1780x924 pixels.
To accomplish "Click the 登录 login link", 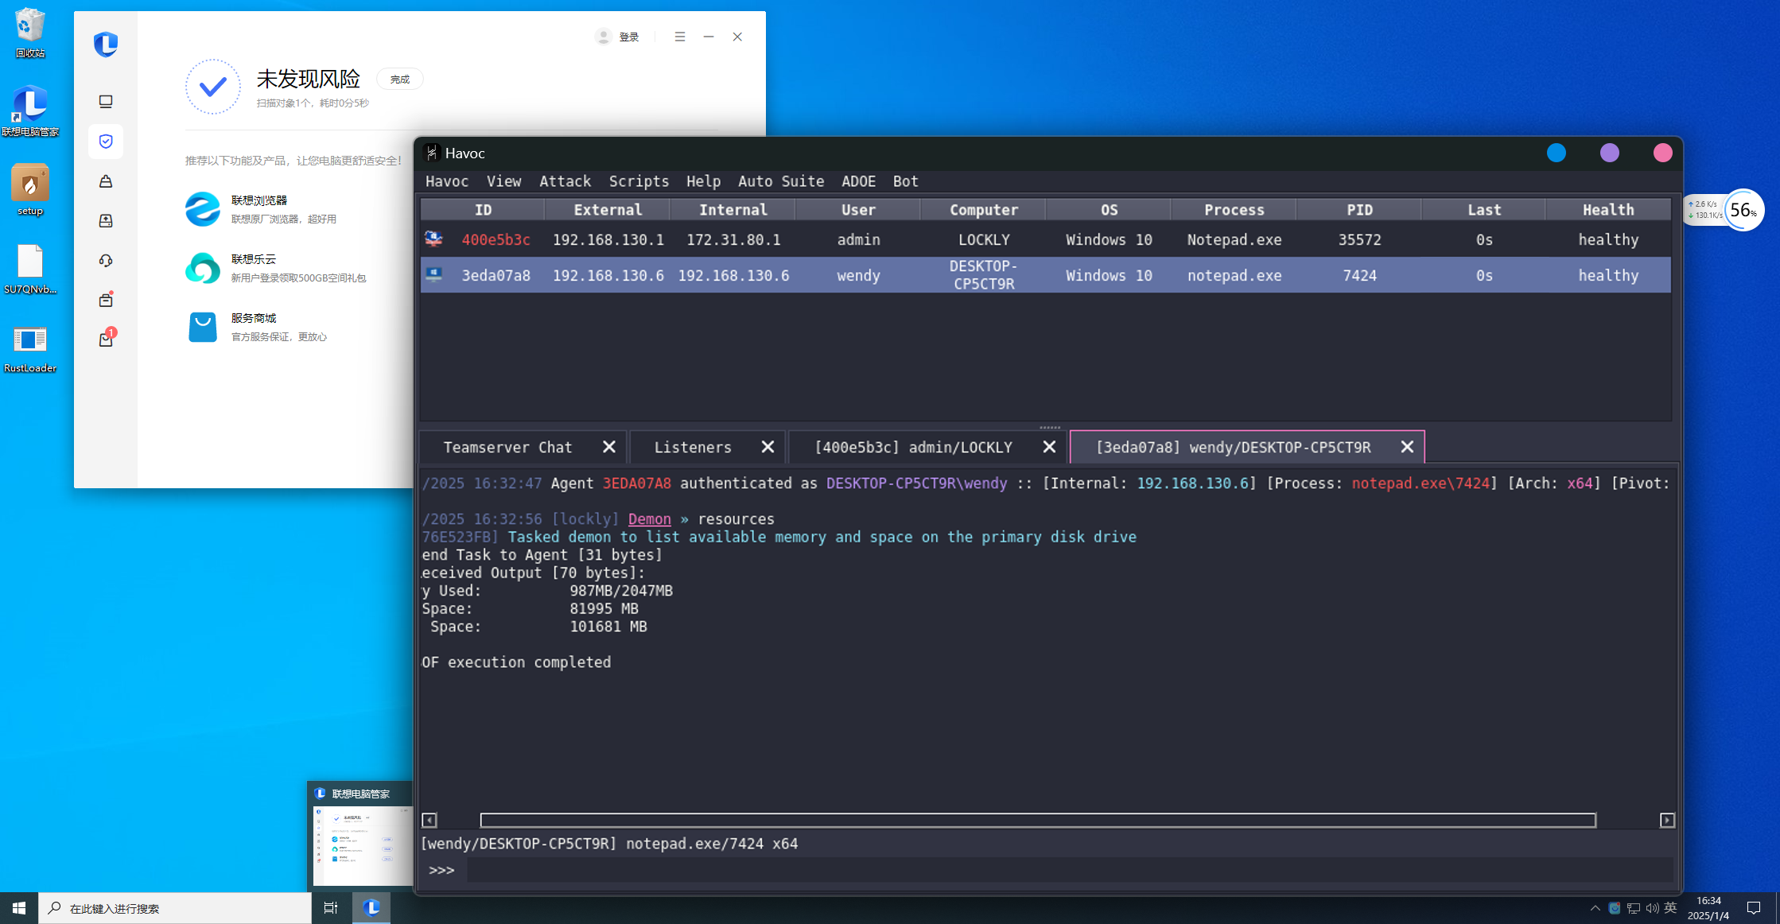I will click(x=628, y=37).
